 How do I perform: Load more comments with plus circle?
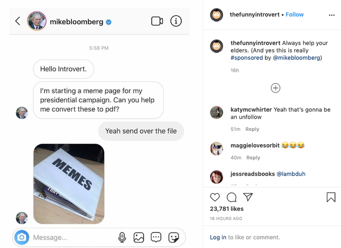276,88
